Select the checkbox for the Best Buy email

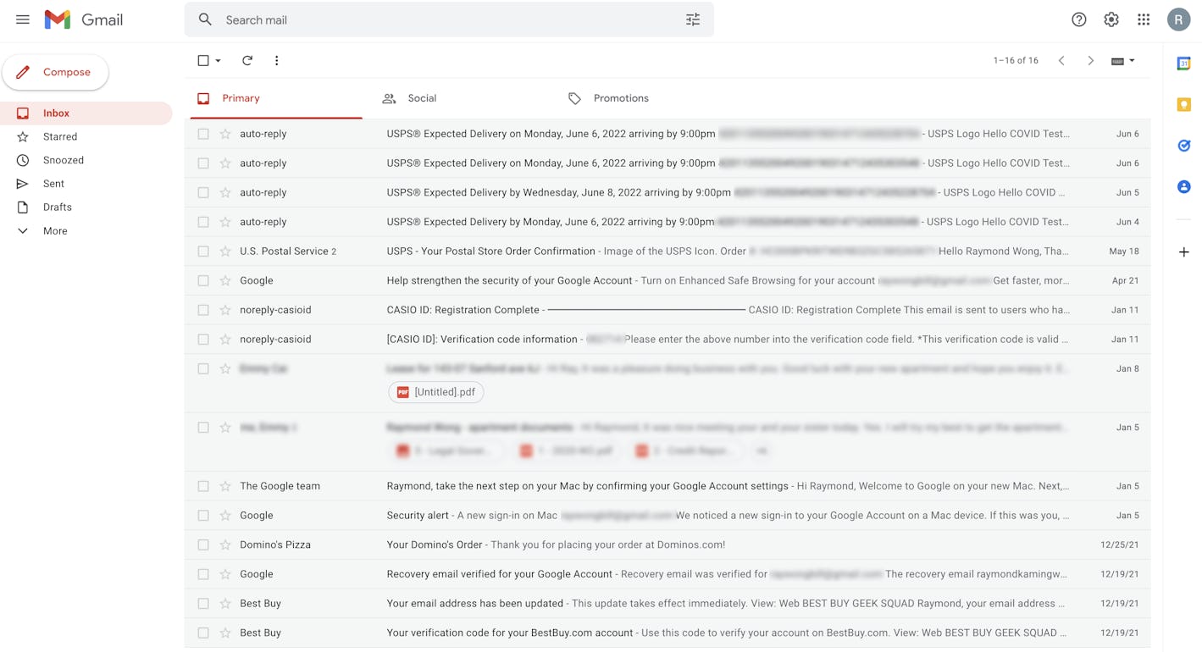click(x=203, y=603)
